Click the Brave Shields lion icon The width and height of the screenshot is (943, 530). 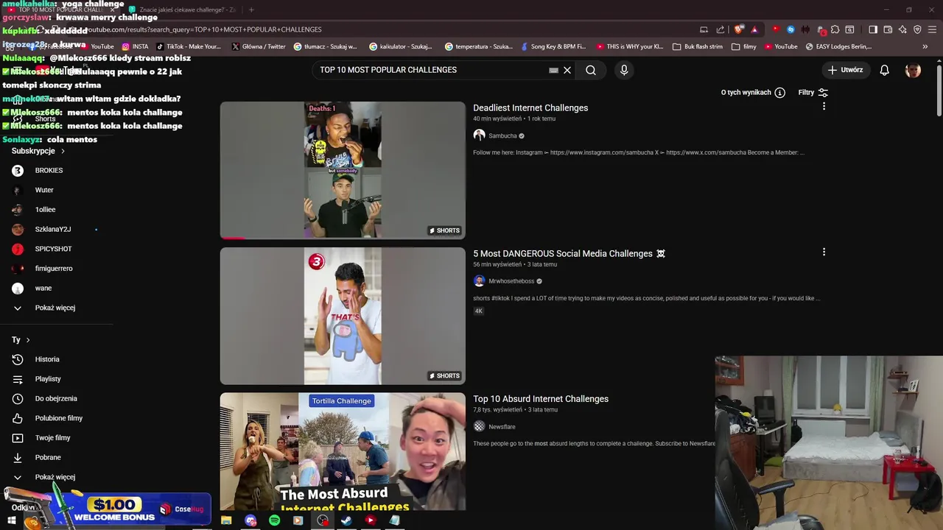point(739,29)
